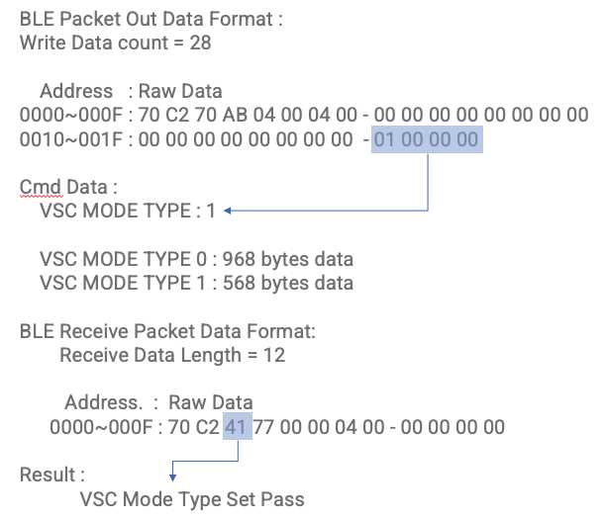Click the '77' byte after the highlighted 41

[x=263, y=427]
